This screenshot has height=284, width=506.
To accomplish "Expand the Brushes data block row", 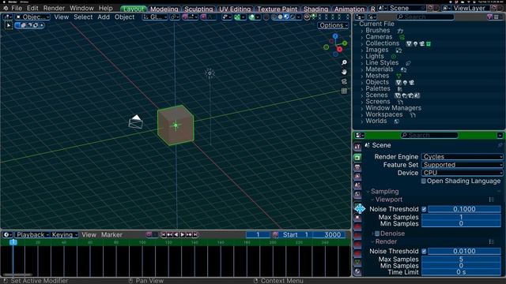I will 362,31.
